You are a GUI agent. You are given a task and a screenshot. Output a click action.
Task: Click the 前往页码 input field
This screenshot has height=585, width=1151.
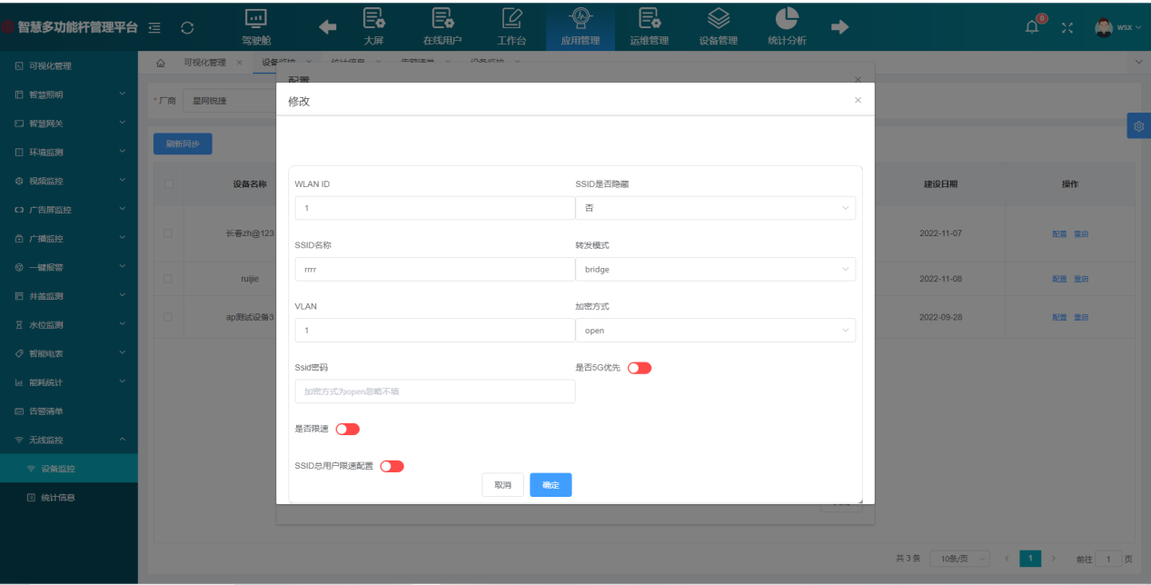pos(1109,558)
